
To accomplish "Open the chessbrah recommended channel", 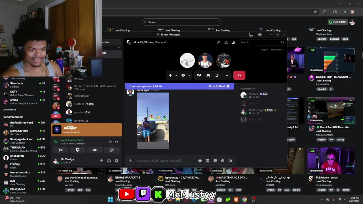I will (24, 157).
